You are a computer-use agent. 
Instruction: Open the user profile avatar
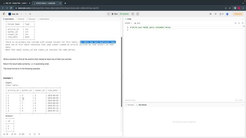[x=227, y=14]
